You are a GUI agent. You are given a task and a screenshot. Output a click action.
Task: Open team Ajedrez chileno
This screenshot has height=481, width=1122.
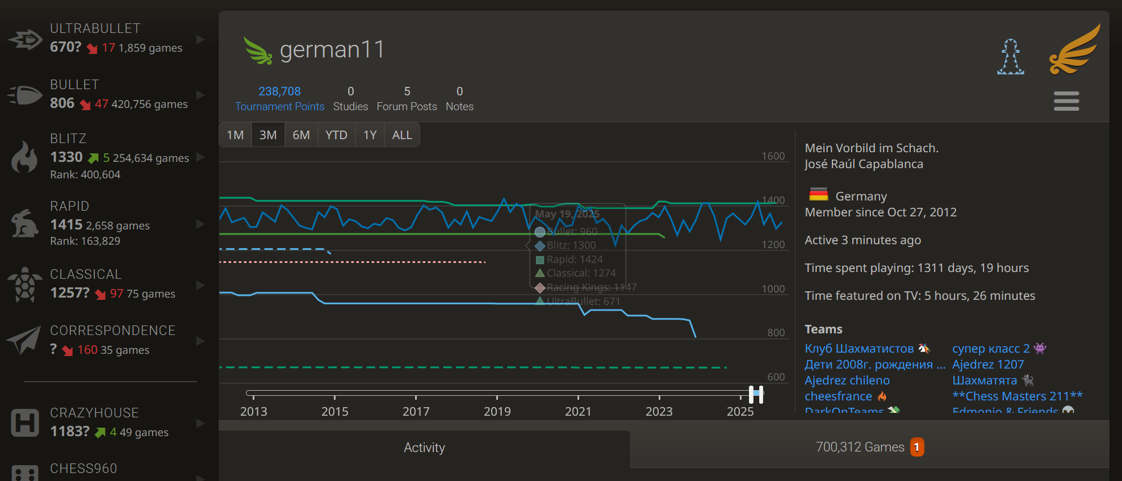[847, 380]
